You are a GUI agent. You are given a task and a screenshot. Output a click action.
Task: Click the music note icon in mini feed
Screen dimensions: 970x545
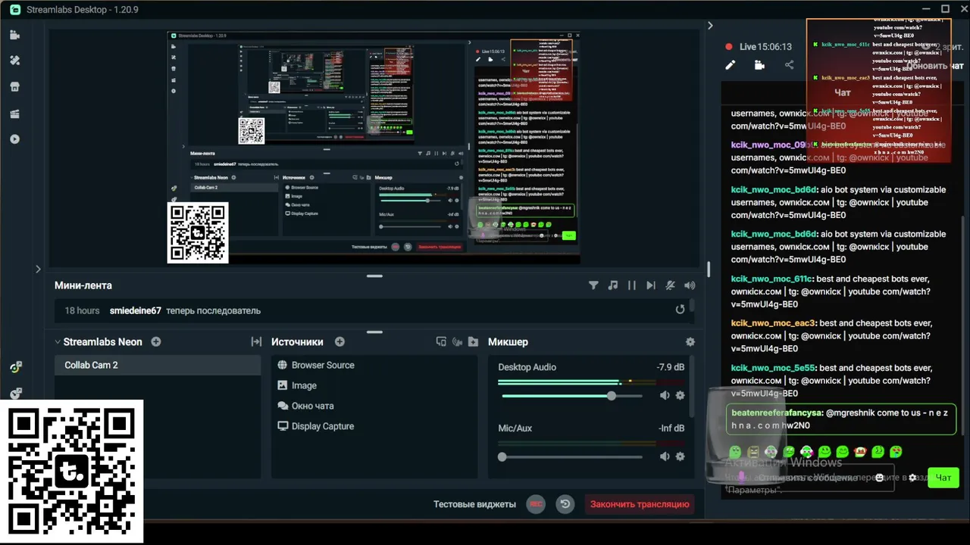(612, 285)
